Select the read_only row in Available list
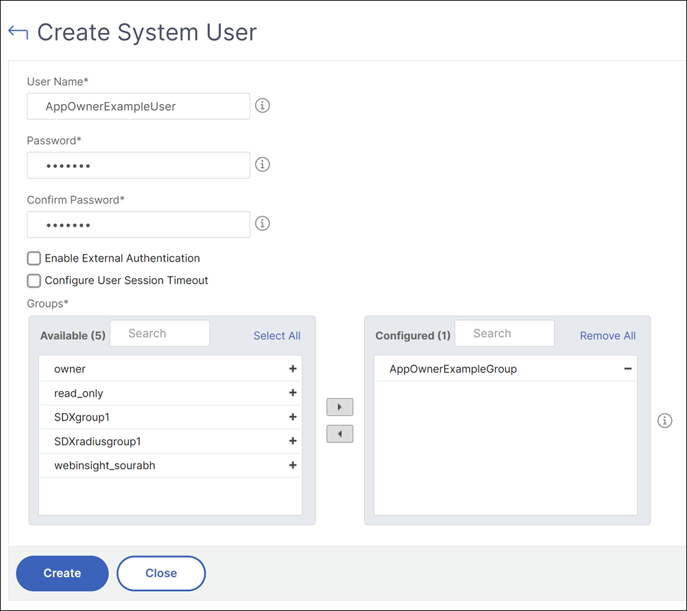The height and width of the screenshot is (611, 687). pyautogui.click(x=170, y=393)
